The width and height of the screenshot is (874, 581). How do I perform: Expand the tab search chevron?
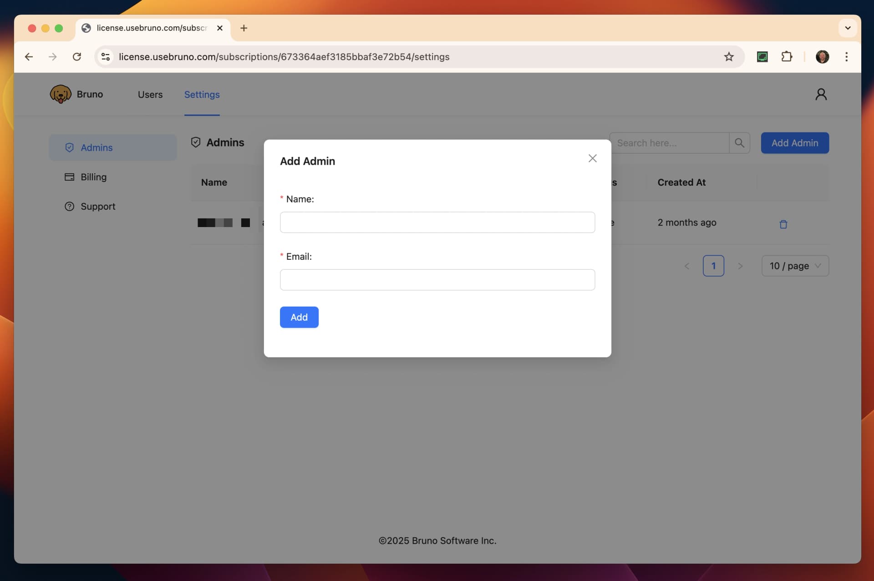tap(848, 28)
